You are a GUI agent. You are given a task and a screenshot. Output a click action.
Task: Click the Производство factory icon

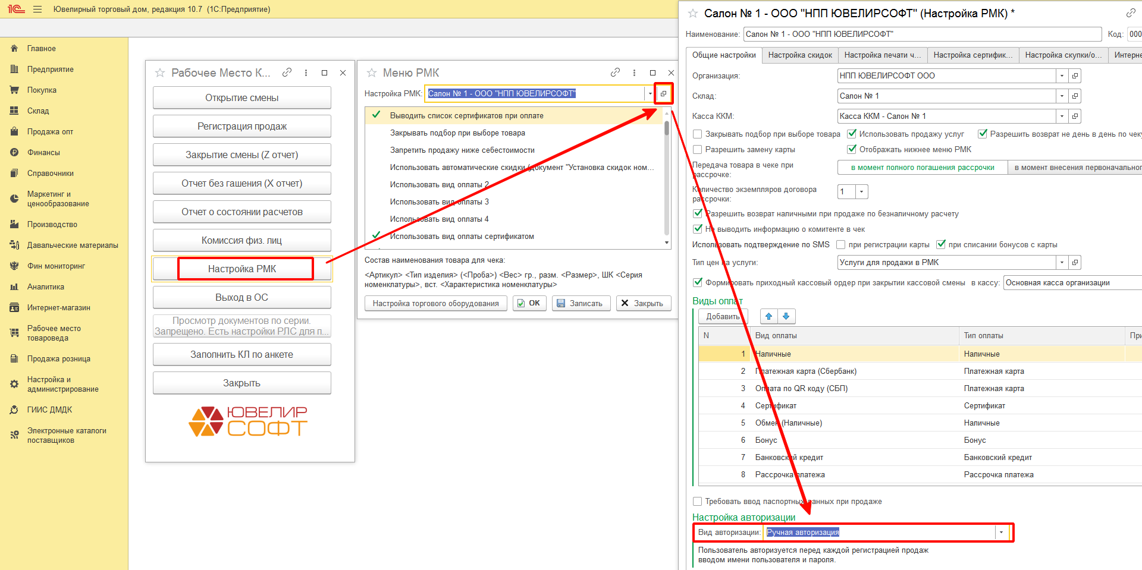point(14,225)
